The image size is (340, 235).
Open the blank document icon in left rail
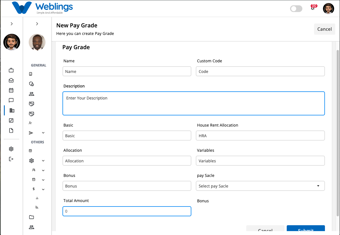[x=11, y=130]
